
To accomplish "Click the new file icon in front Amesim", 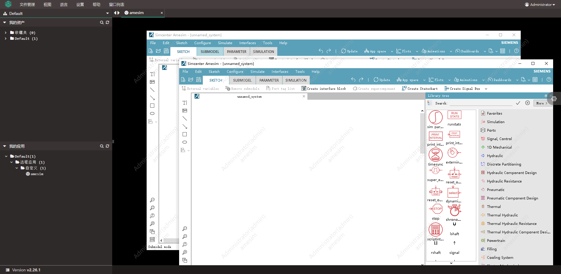I will pyautogui.click(x=183, y=80).
